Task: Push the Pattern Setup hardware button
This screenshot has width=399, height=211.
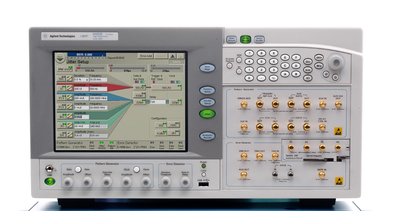Action: [x=207, y=90]
